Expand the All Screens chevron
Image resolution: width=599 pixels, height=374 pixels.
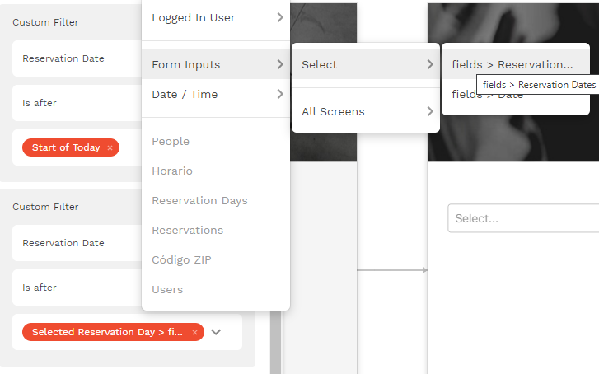coord(430,111)
